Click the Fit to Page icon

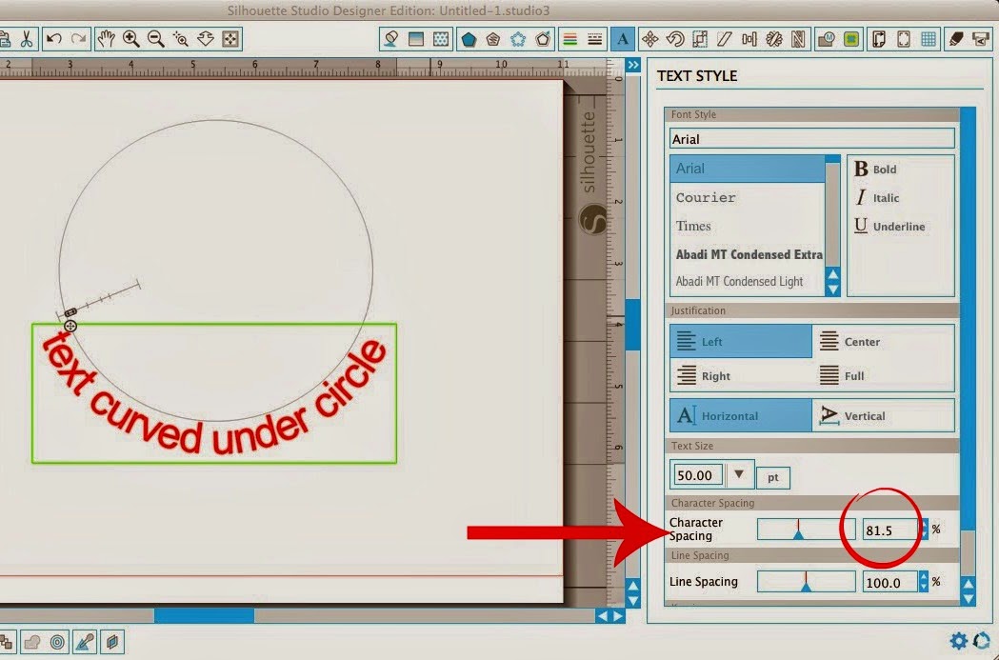coord(229,39)
